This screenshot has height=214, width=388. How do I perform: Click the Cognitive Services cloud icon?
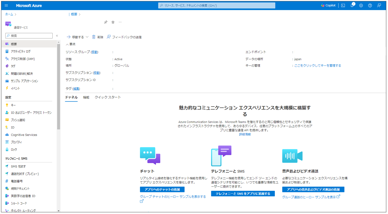(x=7, y=135)
